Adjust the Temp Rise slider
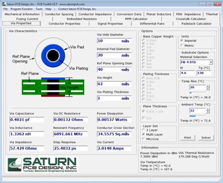Viewport: 223px width, 183px height. coord(197,93)
